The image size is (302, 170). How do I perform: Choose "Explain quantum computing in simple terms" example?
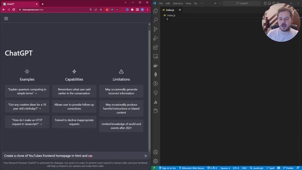(27, 91)
